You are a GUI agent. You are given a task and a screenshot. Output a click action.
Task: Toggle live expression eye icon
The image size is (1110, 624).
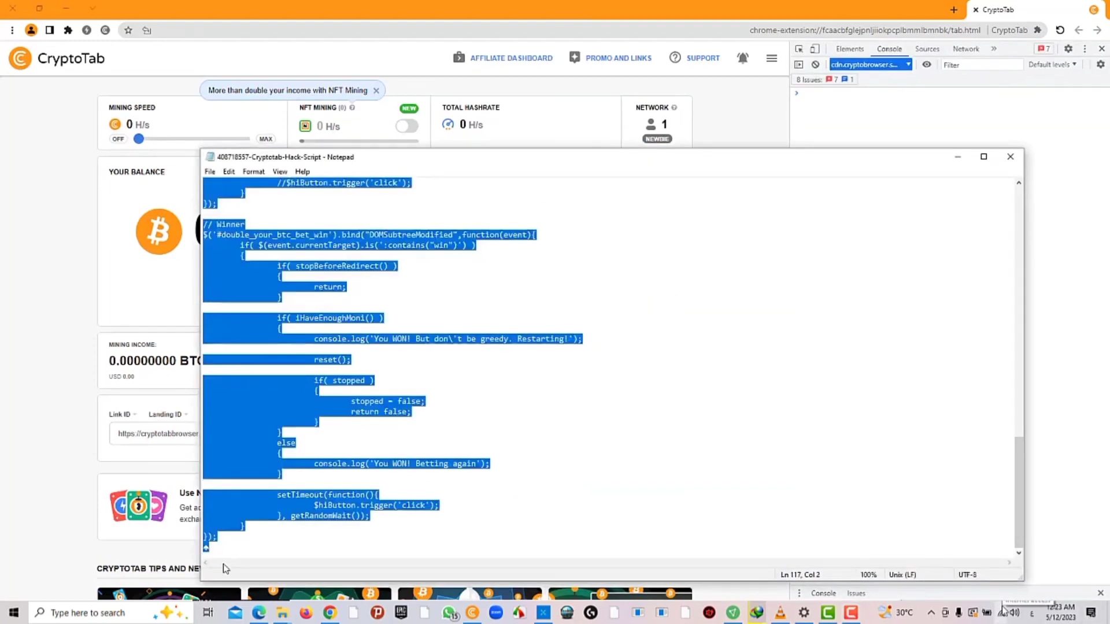[927, 65]
